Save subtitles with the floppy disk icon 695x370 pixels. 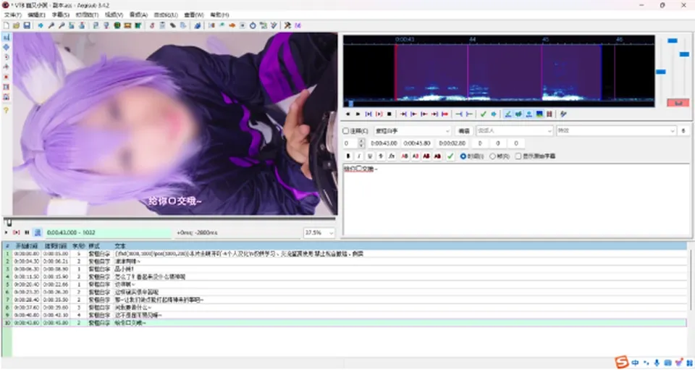point(27,25)
